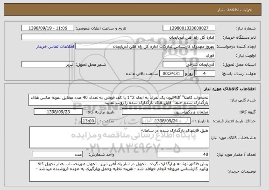Click the ساعت باقی مانده text
Viewport: 269px width, 190px height.
pyautogui.click(x=142, y=74)
